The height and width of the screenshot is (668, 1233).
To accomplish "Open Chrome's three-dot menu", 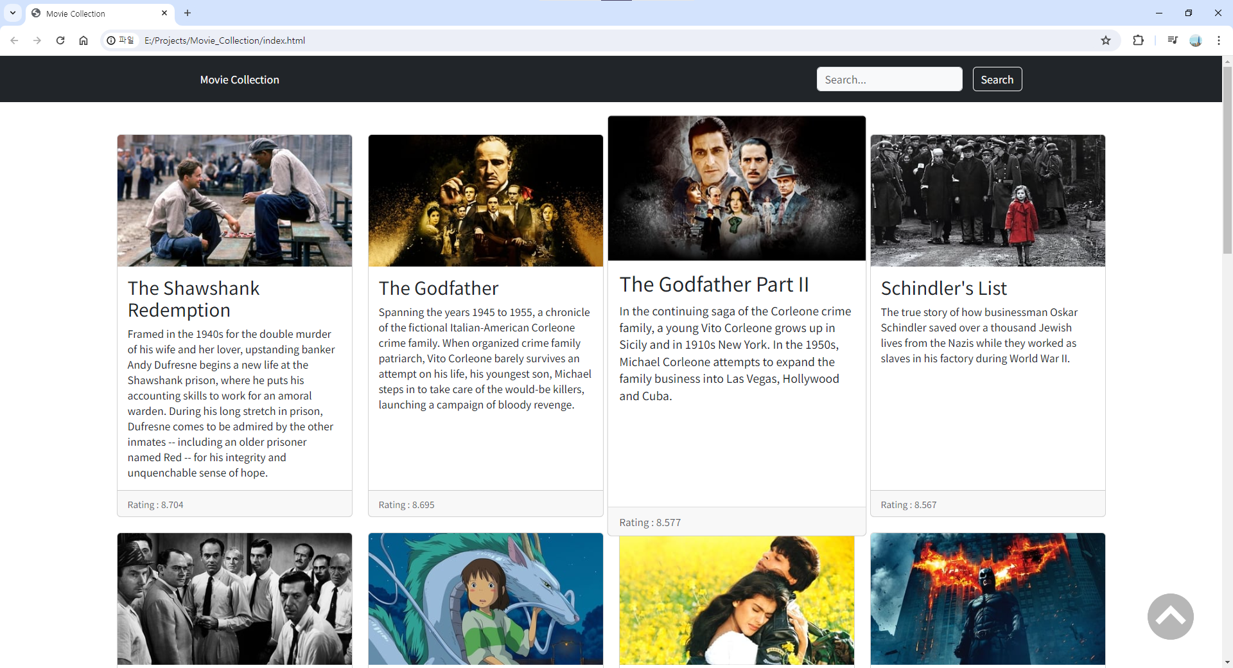I will pos(1219,40).
